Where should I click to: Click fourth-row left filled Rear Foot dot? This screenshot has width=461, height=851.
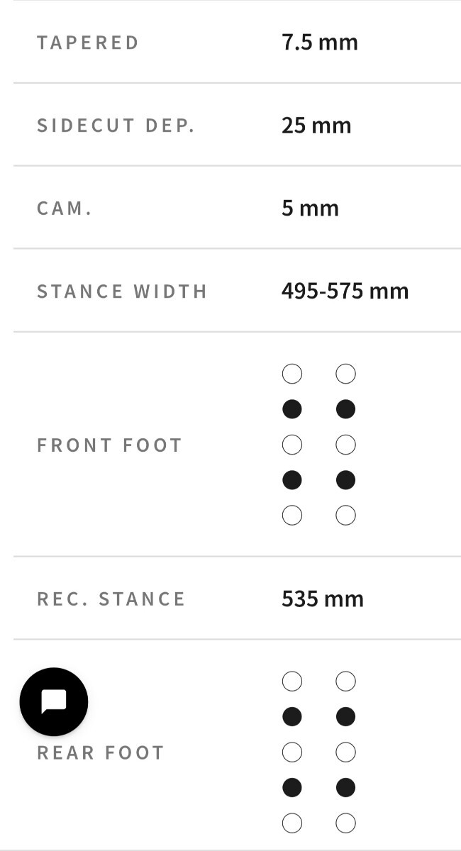291,787
